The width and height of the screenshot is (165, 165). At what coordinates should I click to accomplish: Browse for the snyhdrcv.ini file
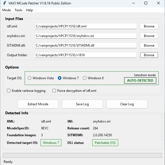click(x=149, y=36)
